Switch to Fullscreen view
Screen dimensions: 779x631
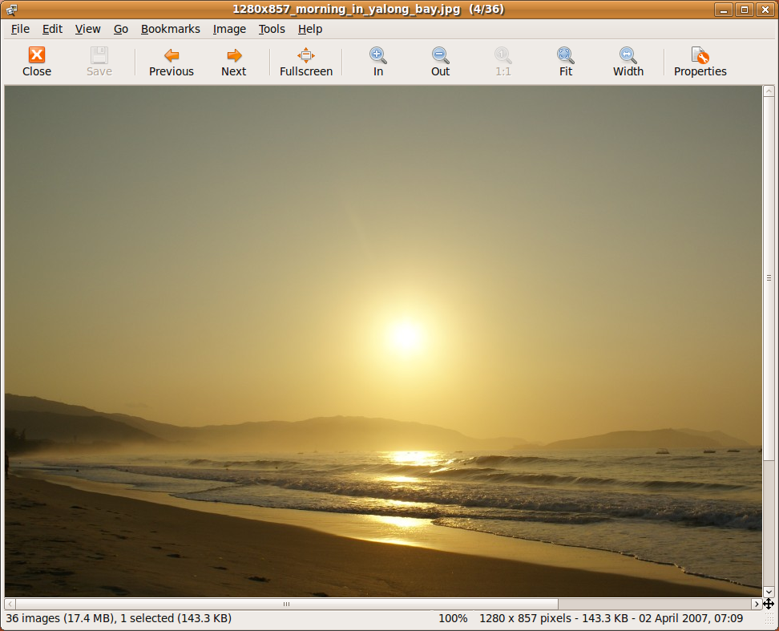tap(306, 62)
